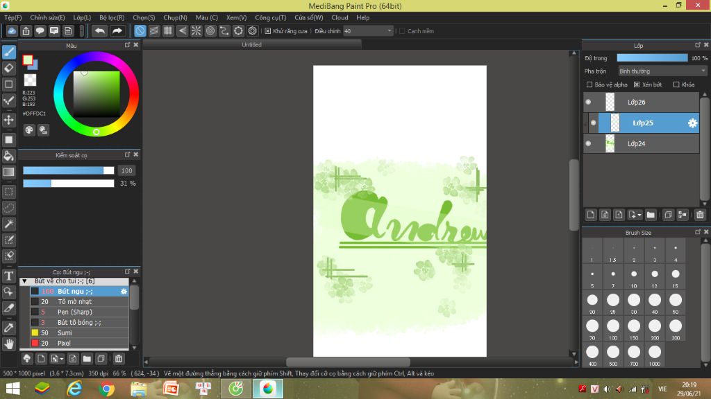
Task: Collapse the Bút vẽ cho tui brush group
Action: tap(24, 281)
